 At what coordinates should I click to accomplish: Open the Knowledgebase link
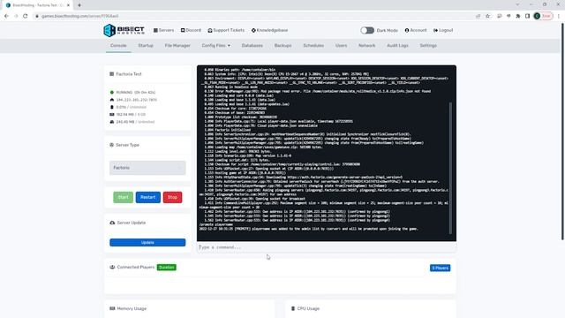269,30
